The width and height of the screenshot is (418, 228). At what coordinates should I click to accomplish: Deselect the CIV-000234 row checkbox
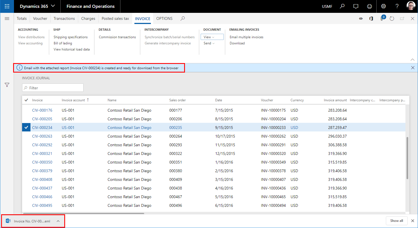(x=26, y=128)
